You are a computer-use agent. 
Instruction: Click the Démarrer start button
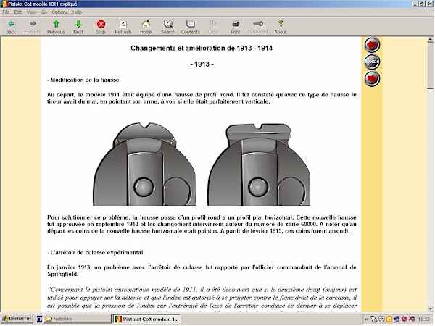[x=17, y=319]
